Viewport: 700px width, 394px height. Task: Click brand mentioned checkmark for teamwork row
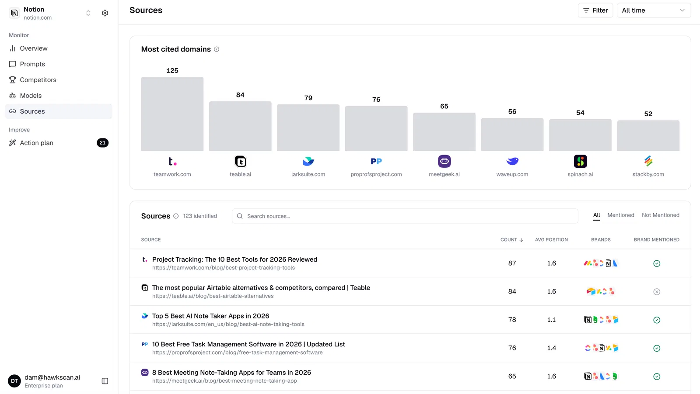[657, 263]
